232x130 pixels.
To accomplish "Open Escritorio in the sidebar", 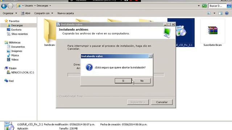I will pos(16,30).
